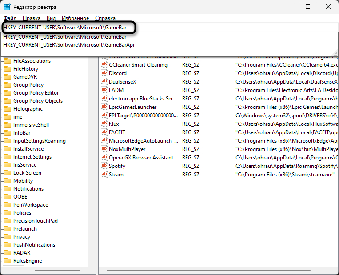Select the Policies key
This screenshot has height=275, width=339.
pyautogui.click(x=22, y=213)
